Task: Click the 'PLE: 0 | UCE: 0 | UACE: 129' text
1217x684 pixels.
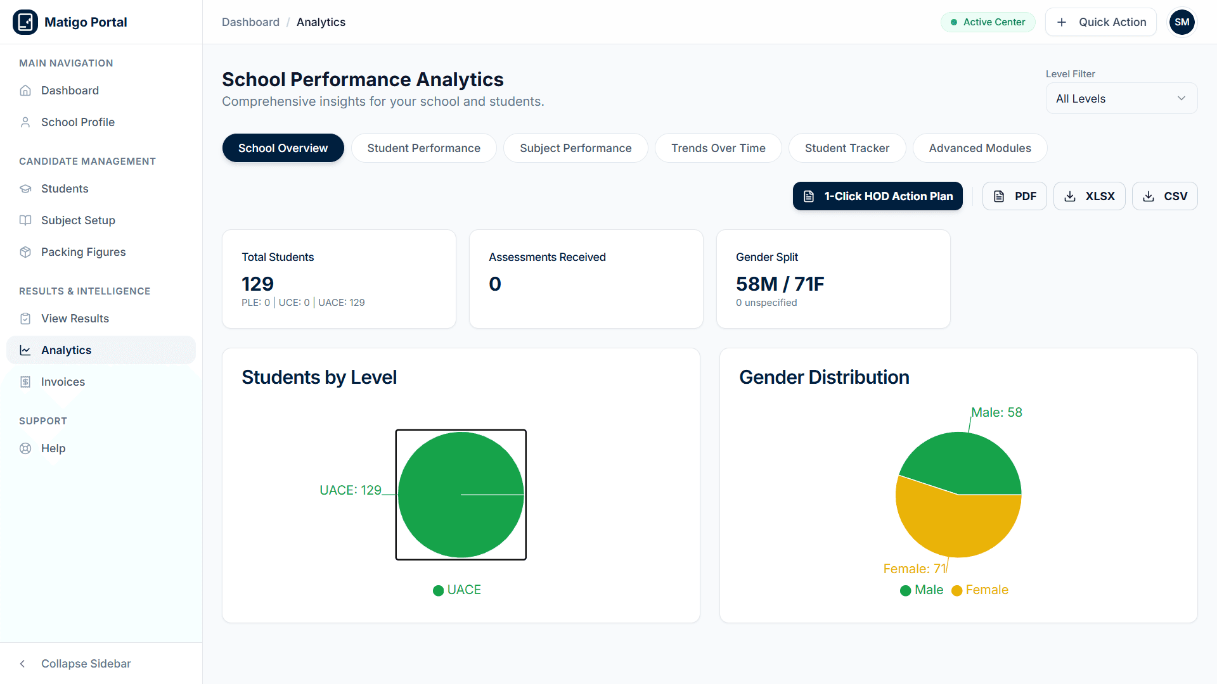Action: point(303,303)
